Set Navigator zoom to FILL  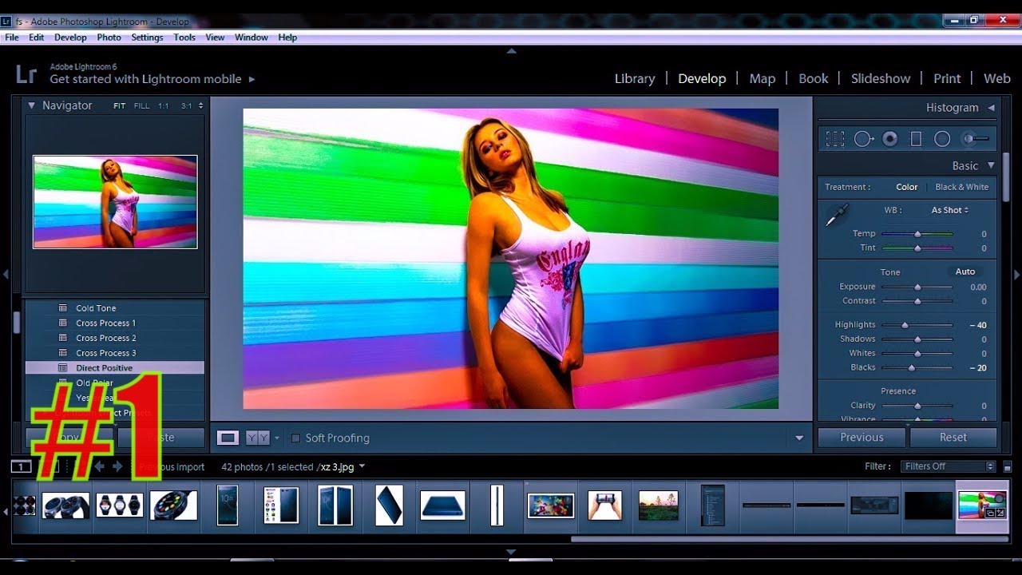pos(141,105)
